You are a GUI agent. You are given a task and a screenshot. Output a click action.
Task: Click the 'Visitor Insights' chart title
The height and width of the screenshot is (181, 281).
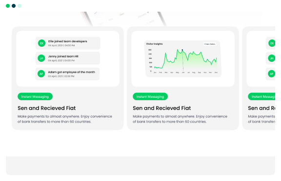[154, 44]
